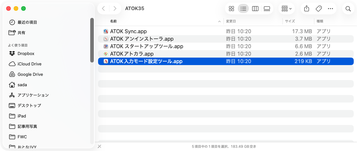Screen dimensions: 357x151
Task: Click the ATOK Sync.app file icon
Action: 106,32
